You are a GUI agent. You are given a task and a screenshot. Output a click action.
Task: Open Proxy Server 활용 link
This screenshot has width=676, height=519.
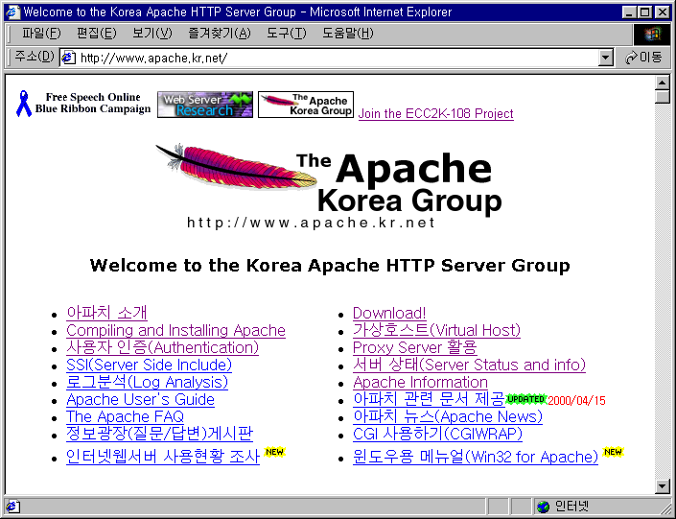click(415, 347)
